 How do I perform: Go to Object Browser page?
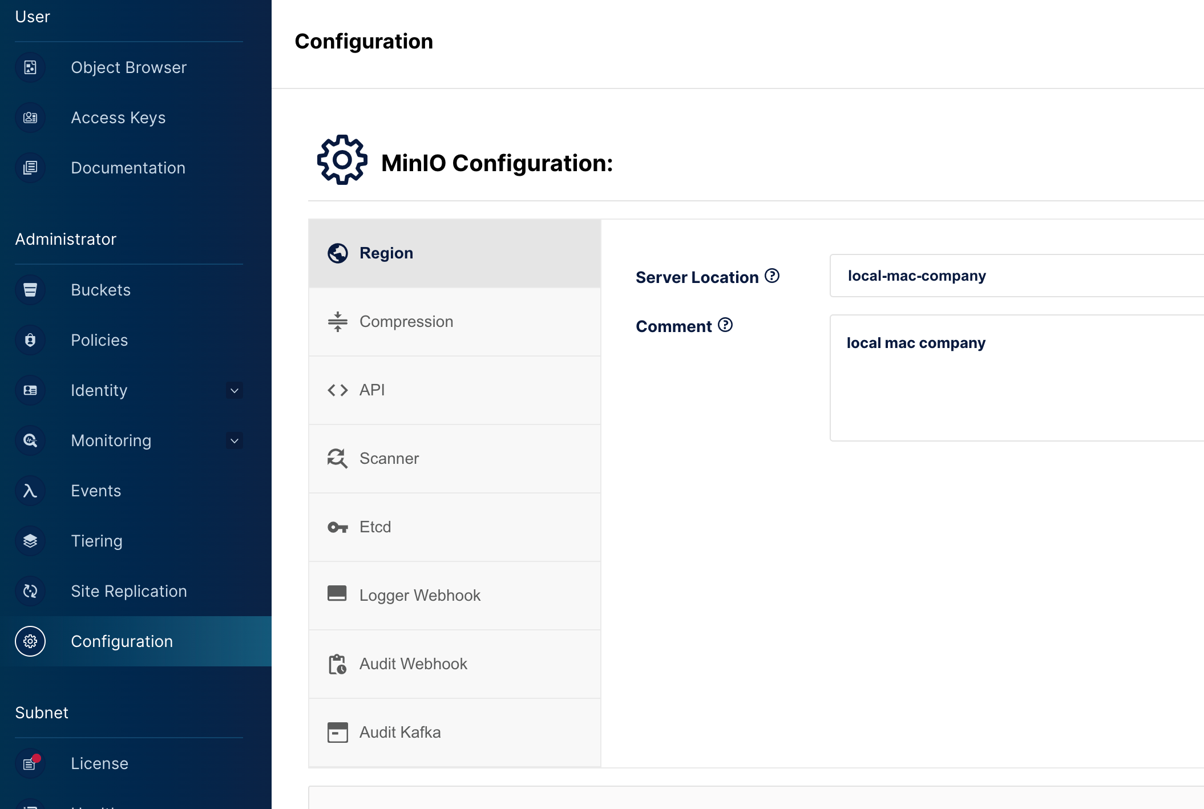point(136,67)
